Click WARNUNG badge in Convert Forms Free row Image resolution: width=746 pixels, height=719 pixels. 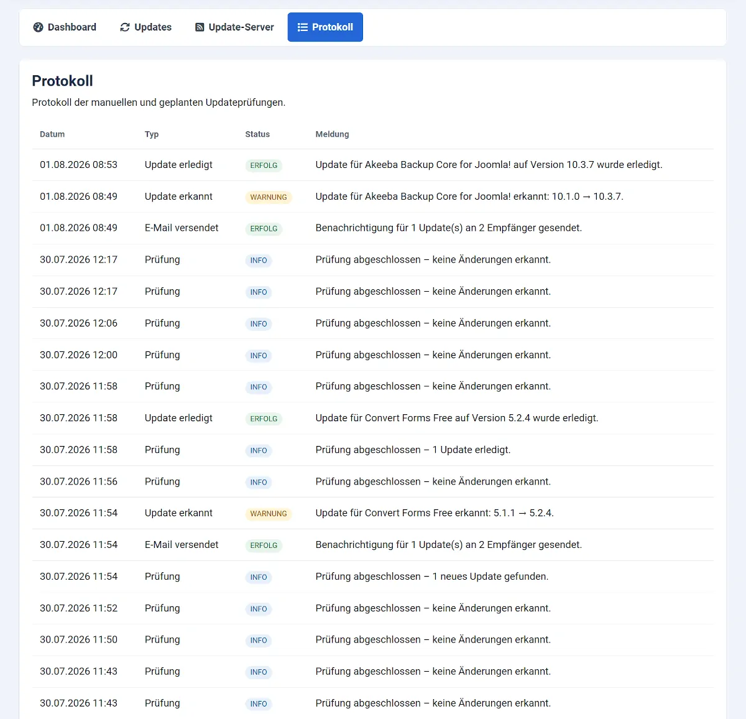tap(269, 514)
